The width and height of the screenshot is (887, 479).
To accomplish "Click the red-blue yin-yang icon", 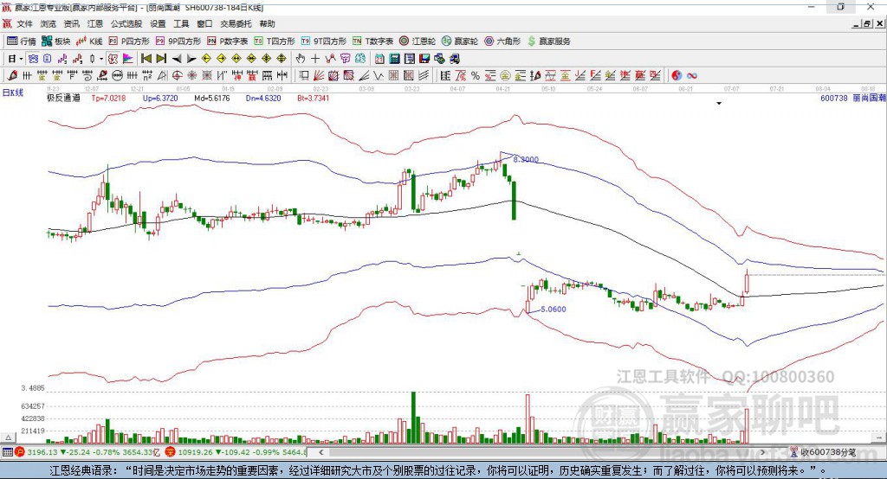I will point(677,75).
